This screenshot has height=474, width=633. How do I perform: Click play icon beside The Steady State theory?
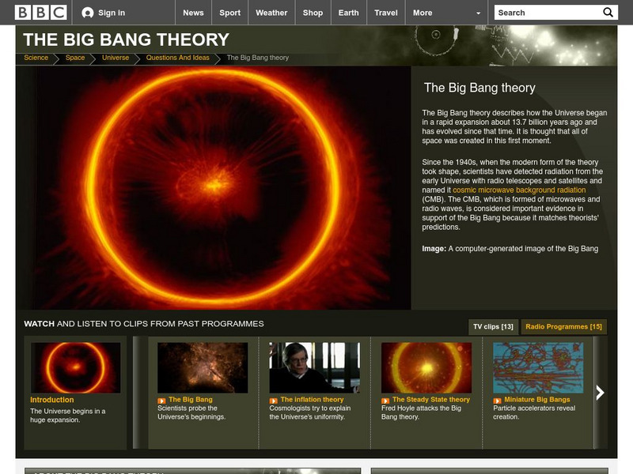click(x=385, y=401)
